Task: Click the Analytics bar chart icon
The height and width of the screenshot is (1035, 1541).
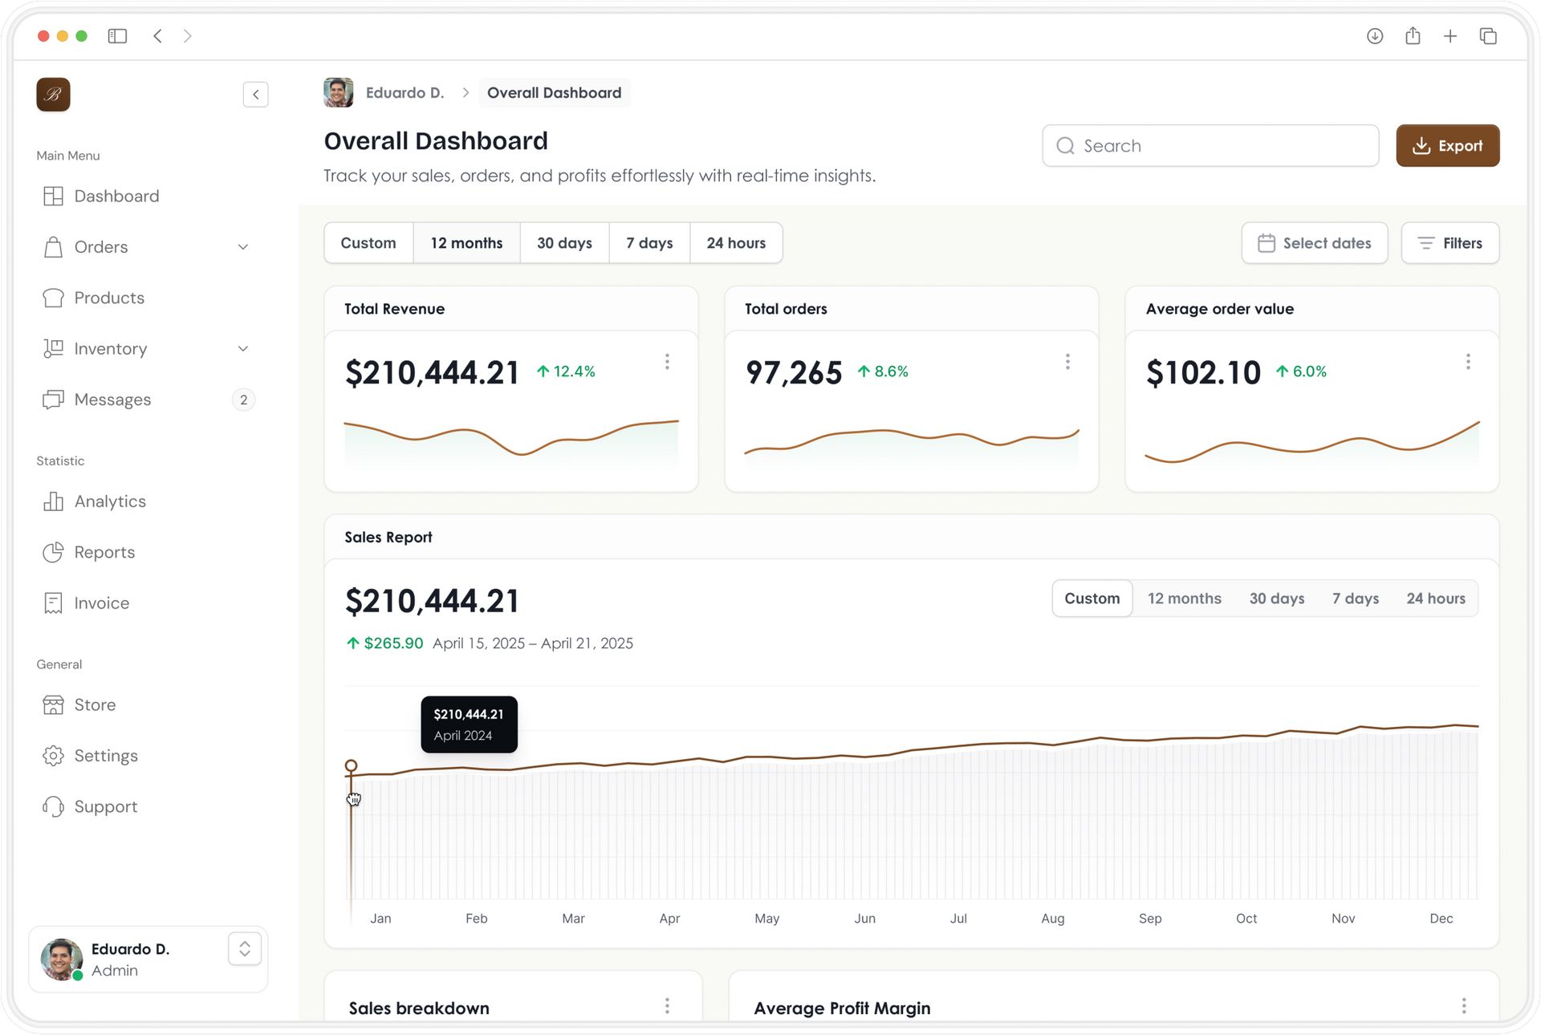Action: 53,501
